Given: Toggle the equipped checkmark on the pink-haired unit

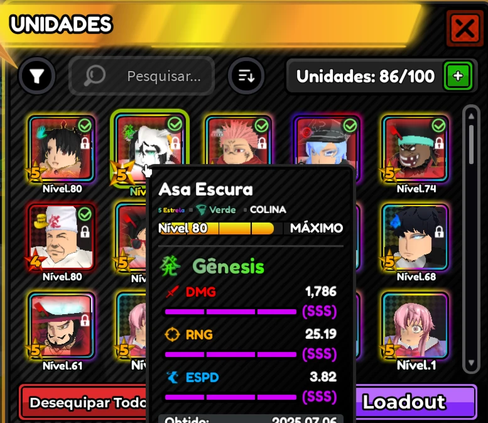Looking at the screenshot, I should click(x=261, y=126).
